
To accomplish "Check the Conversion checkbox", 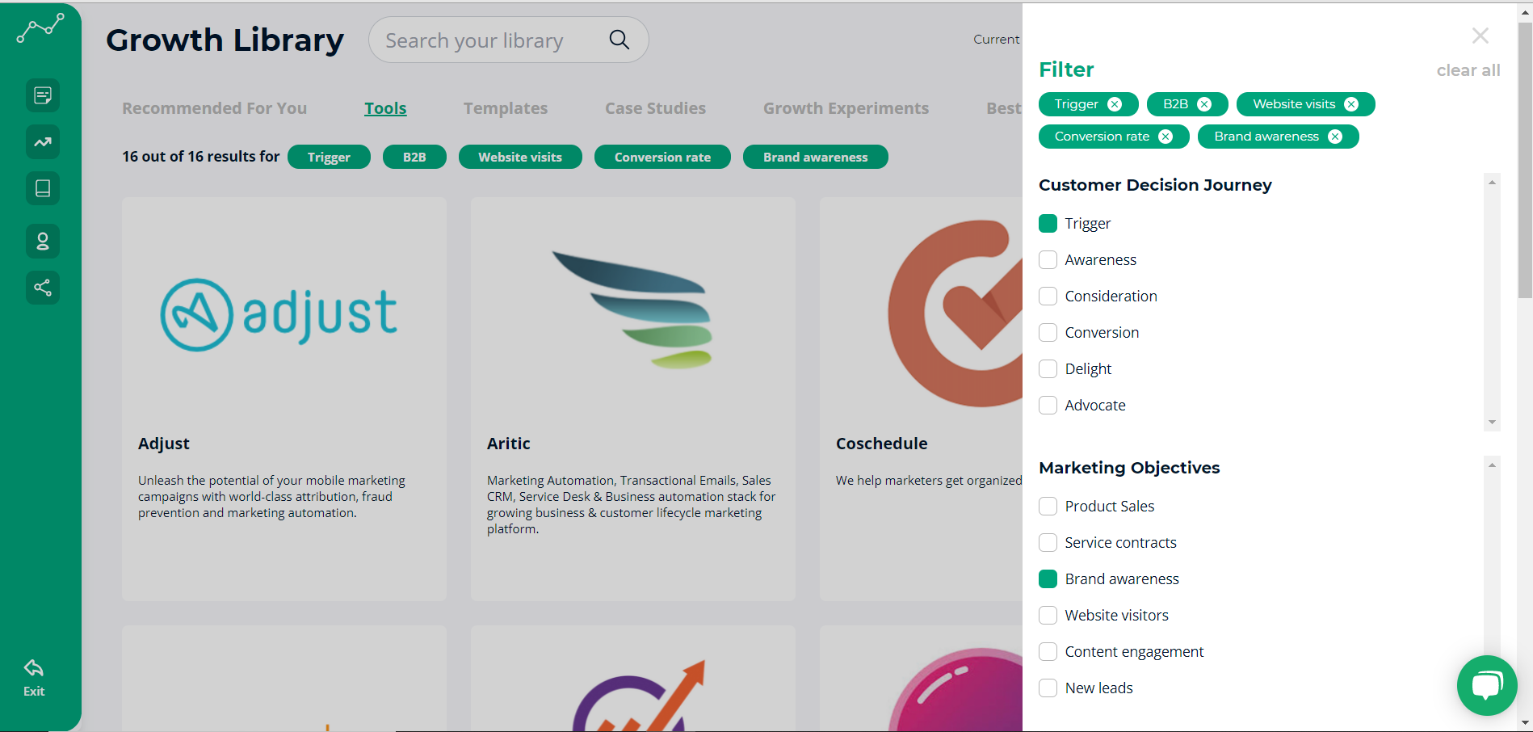I will click(x=1048, y=333).
